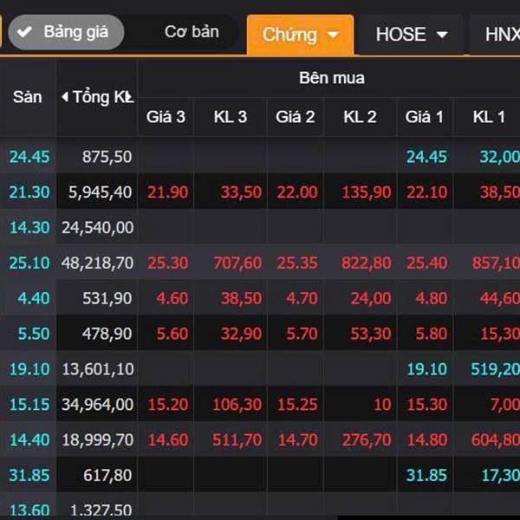Screen dimensions: 520x520
Task: Click the 48,218,70 total volume cell
Action: pos(97,263)
